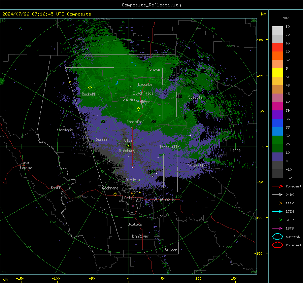Select the orange 111V arrow icon
The width and height of the screenshot is (303, 283).
pyautogui.click(x=277, y=203)
